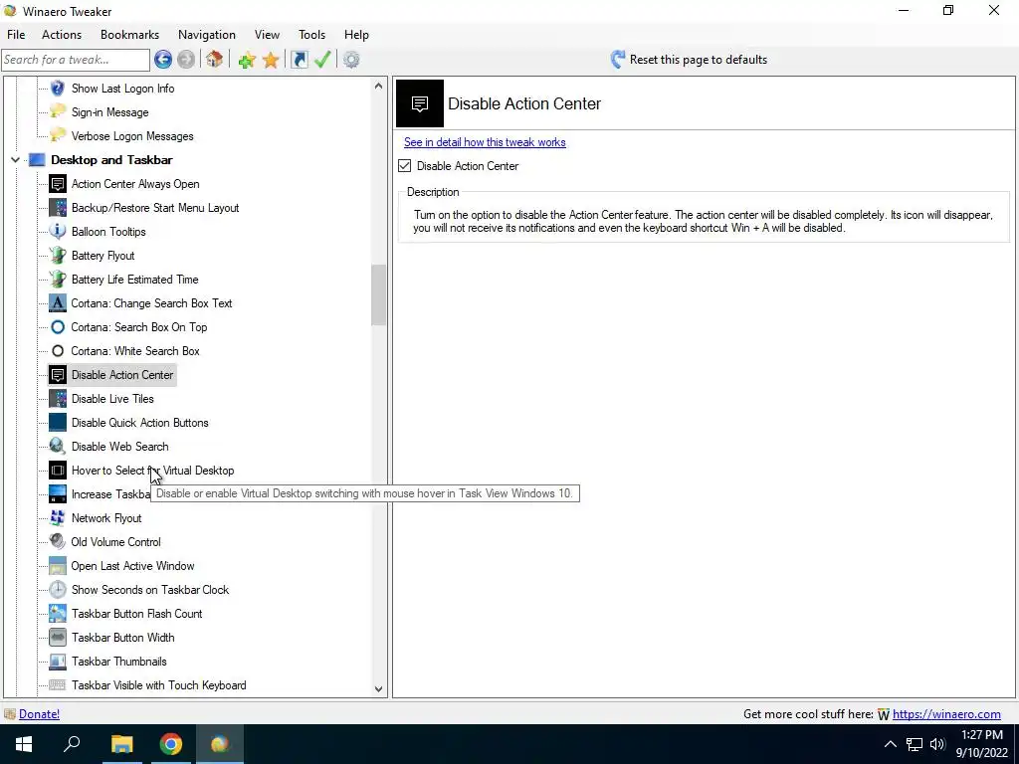1019x764 pixels.
Task: Click the taskbar search magnifier
Action: click(72, 744)
